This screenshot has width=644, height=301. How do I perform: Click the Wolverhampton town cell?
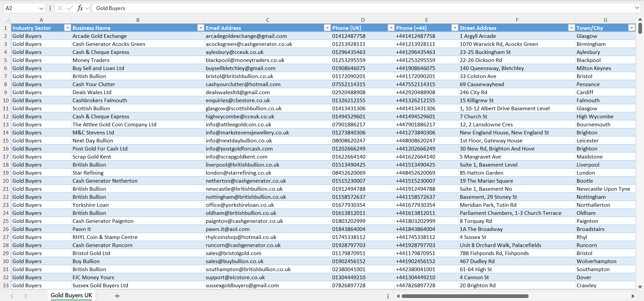[605, 261]
